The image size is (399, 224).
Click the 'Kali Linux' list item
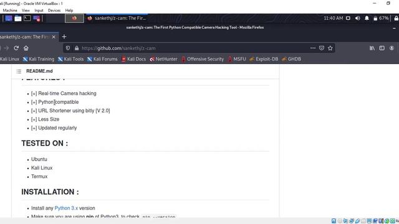pyautogui.click(x=42, y=168)
